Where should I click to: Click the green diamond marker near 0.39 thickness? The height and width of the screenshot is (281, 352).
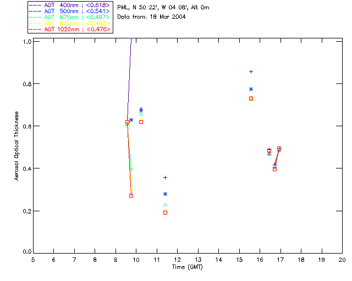point(131,170)
